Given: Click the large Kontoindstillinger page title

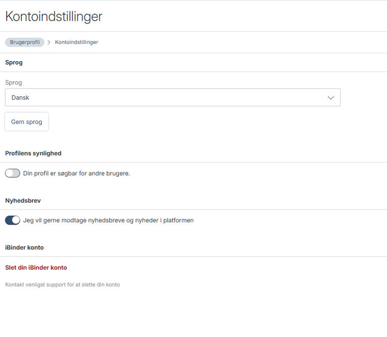Looking at the screenshot, I should [x=53, y=16].
